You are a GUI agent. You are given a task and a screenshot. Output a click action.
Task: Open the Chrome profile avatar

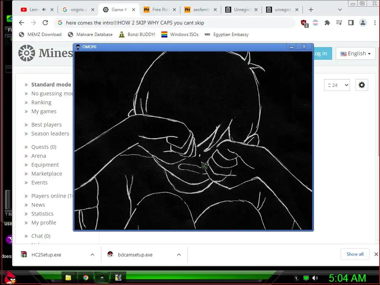click(x=363, y=23)
